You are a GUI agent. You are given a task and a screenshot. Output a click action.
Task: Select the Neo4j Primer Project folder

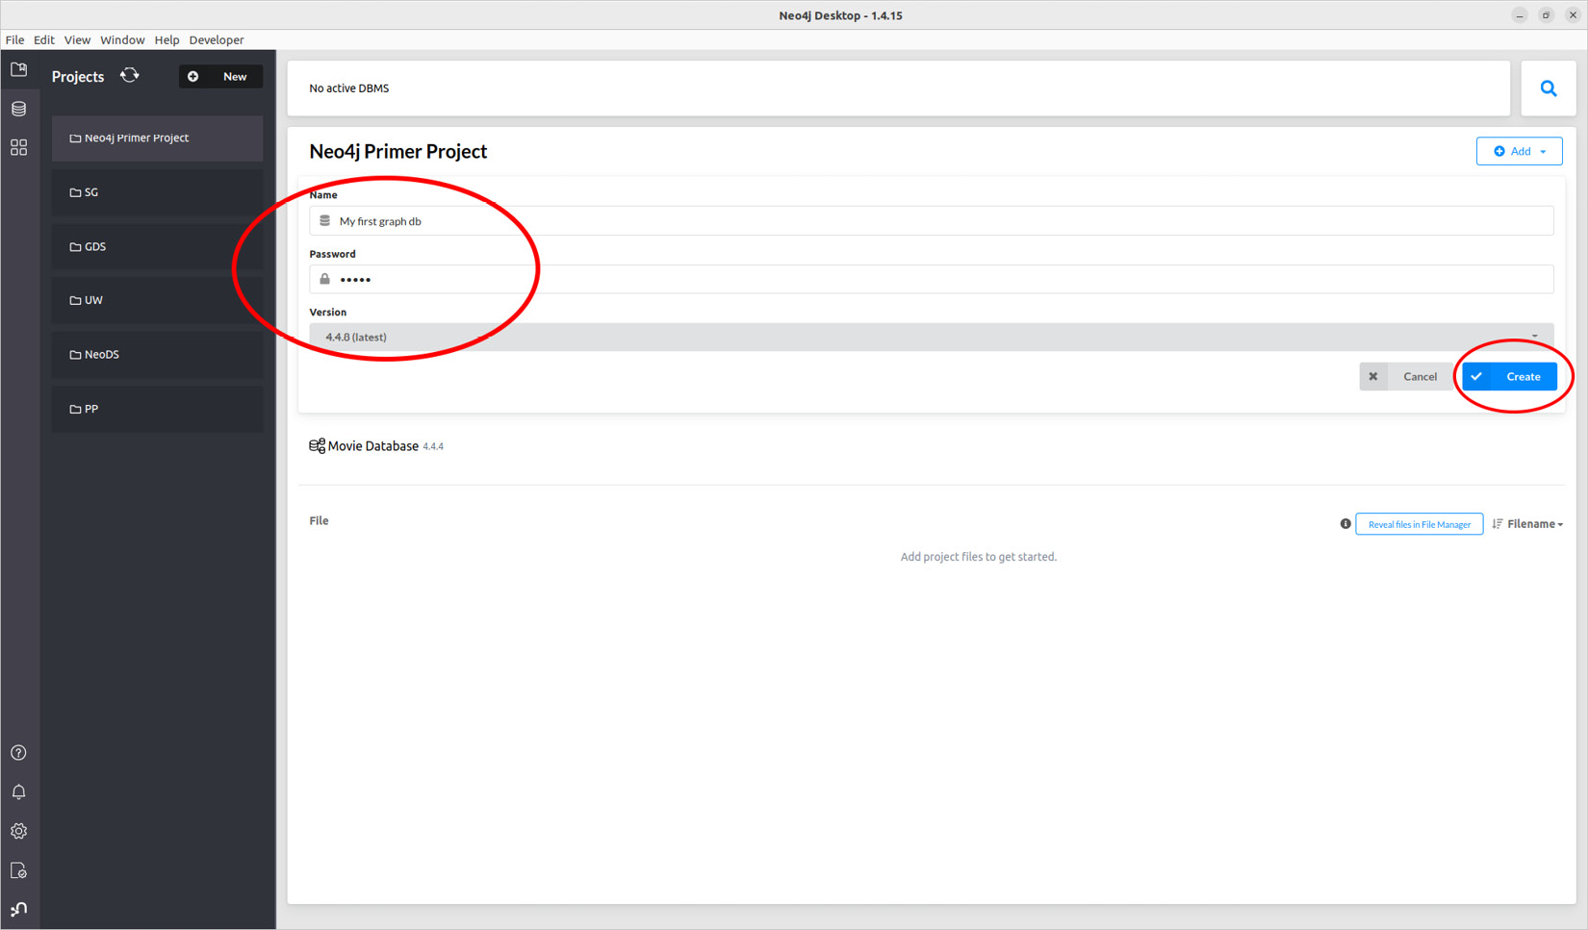[158, 138]
